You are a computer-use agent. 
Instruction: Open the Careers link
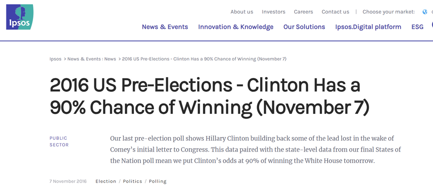click(304, 12)
